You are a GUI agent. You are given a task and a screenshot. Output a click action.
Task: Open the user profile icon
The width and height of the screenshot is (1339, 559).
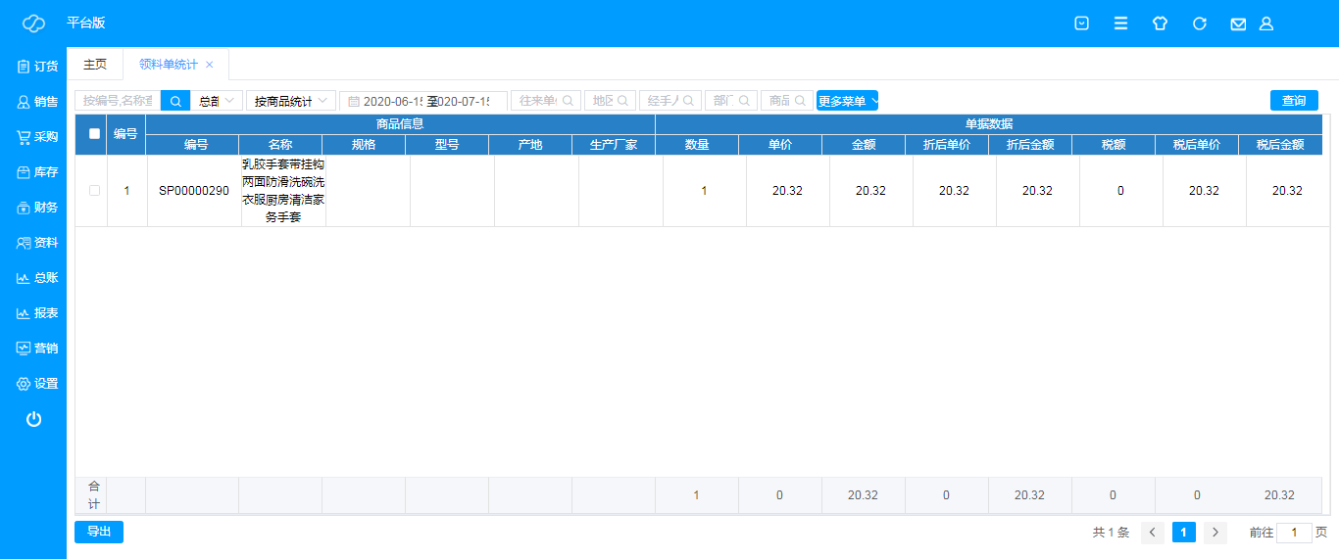click(x=1265, y=23)
